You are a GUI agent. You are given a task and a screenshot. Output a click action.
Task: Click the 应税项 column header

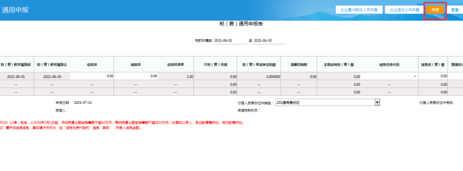click(92, 65)
